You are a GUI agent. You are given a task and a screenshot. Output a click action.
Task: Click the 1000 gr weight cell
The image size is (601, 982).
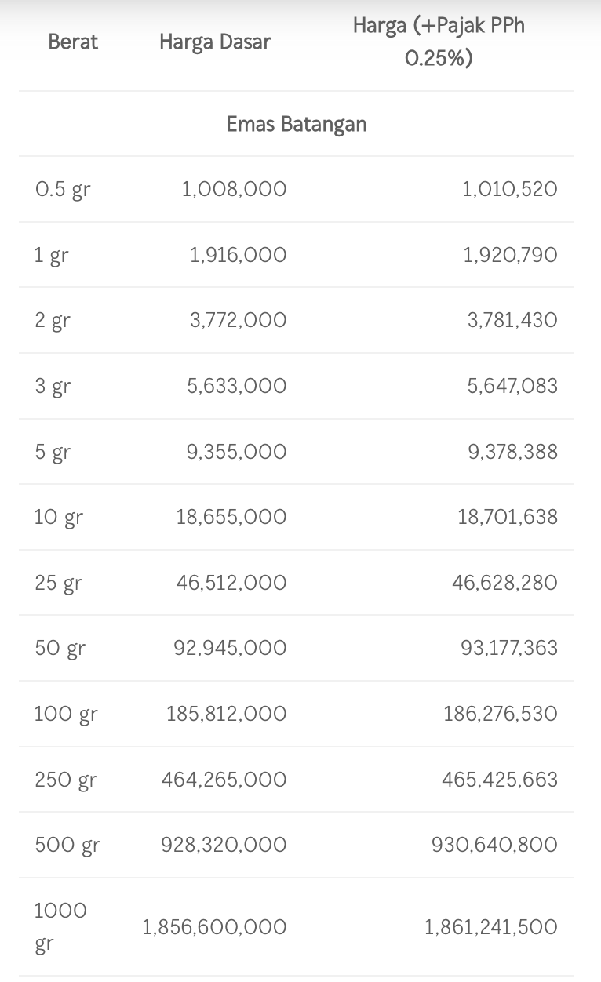click(60, 927)
